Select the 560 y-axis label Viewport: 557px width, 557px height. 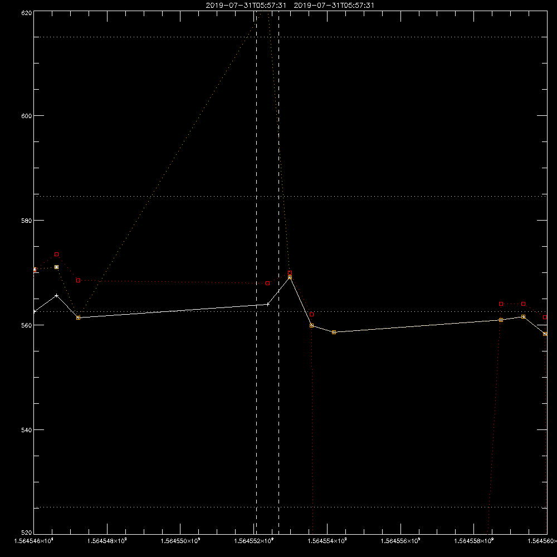[27, 325]
